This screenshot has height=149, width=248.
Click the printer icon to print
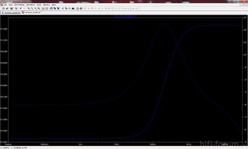pos(81,9)
